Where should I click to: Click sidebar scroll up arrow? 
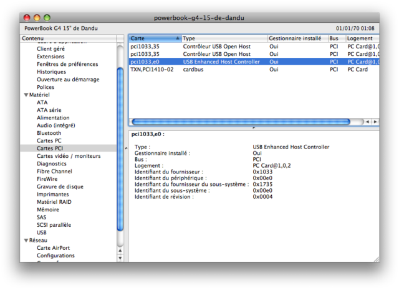(x=120, y=250)
